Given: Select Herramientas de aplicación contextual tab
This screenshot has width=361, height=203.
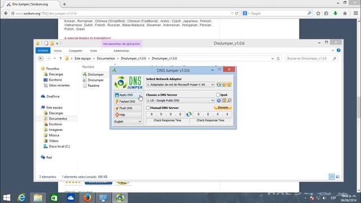Looking at the screenshot, I should (x=122, y=44).
